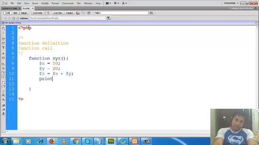Click the Select Parent Tag icon

pos(4,54)
